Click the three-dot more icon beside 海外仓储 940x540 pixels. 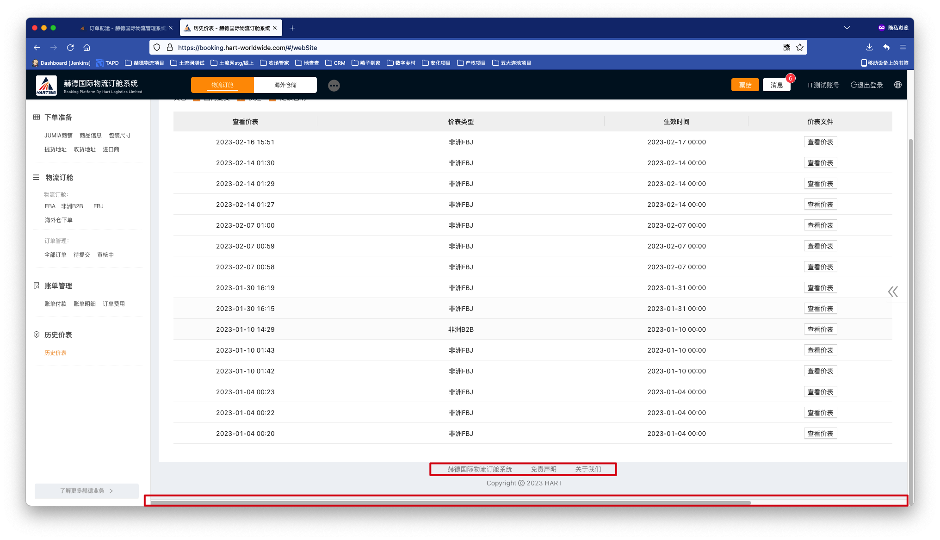[334, 86]
